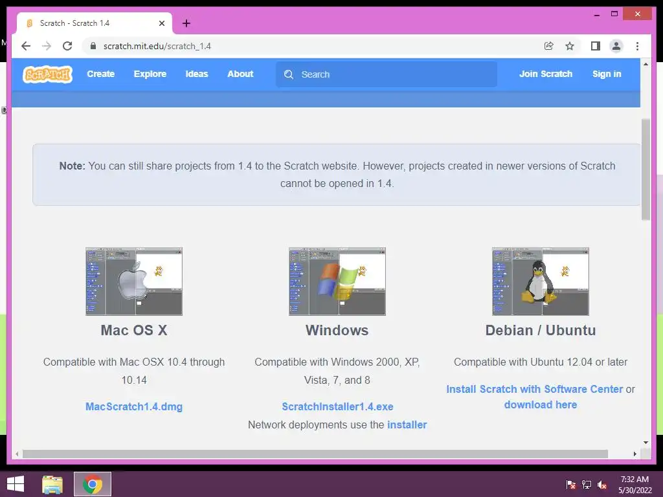View site info via the padlock icon
This screenshot has width=663, height=497.
93,46
